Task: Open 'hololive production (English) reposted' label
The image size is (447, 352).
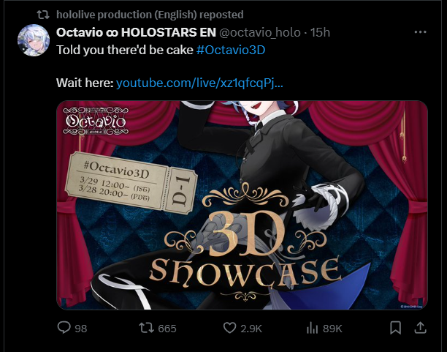Action: (x=150, y=15)
